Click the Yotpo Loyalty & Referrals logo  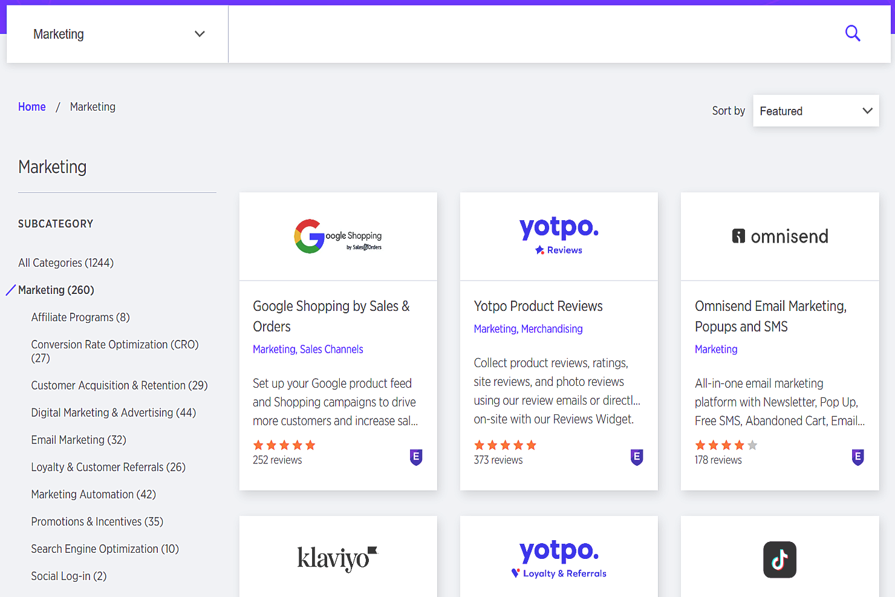point(558,558)
